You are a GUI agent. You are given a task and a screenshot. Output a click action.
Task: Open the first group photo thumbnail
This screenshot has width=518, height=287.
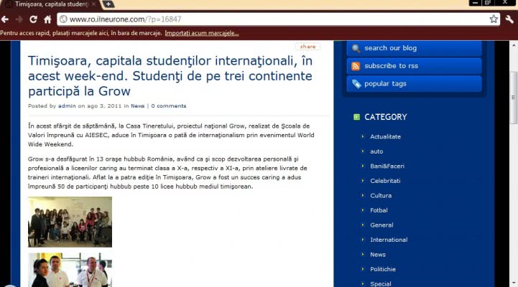70,222
